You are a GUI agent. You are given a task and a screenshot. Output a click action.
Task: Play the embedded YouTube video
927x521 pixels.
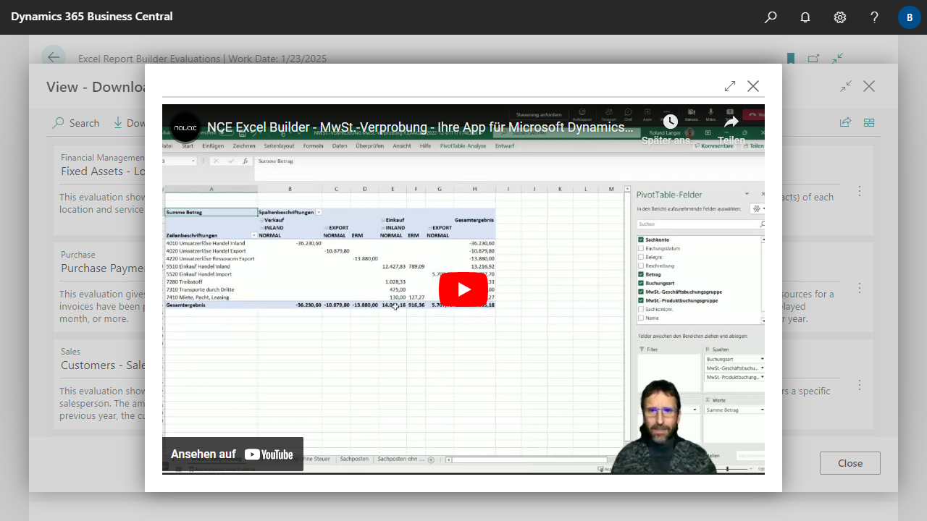point(463,289)
